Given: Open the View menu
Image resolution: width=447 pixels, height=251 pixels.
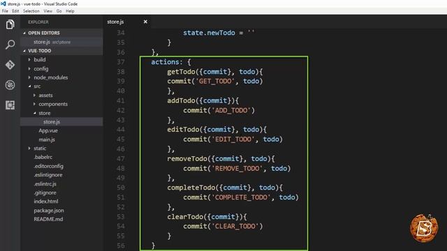Looking at the screenshot, I should pos(48,11).
